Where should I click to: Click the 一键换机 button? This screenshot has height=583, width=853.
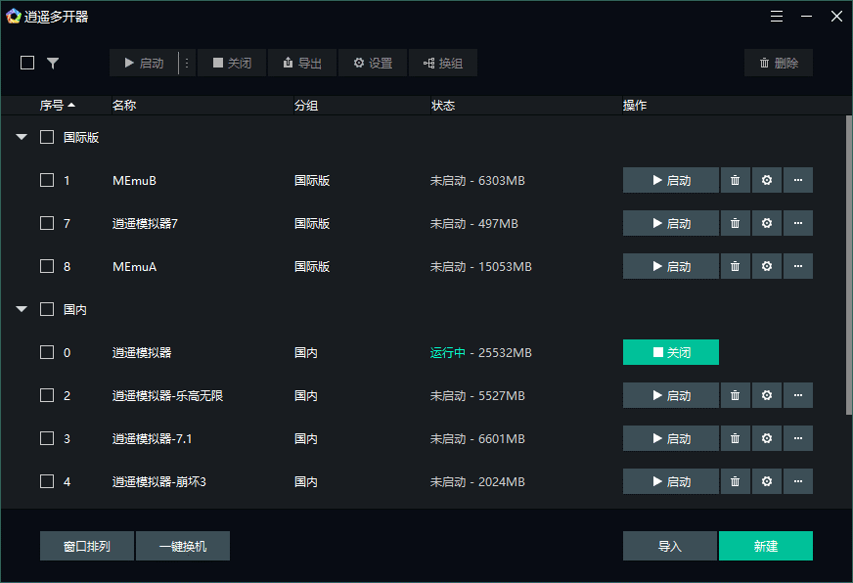click(183, 546)
